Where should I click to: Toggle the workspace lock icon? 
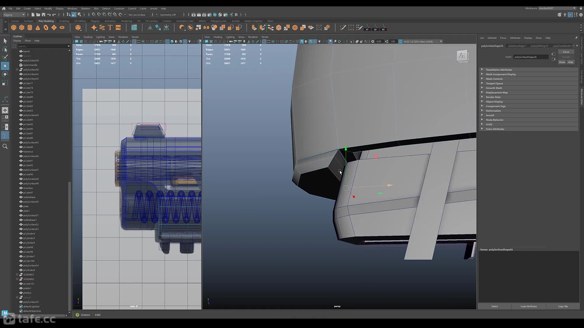(x=581, y=8)
